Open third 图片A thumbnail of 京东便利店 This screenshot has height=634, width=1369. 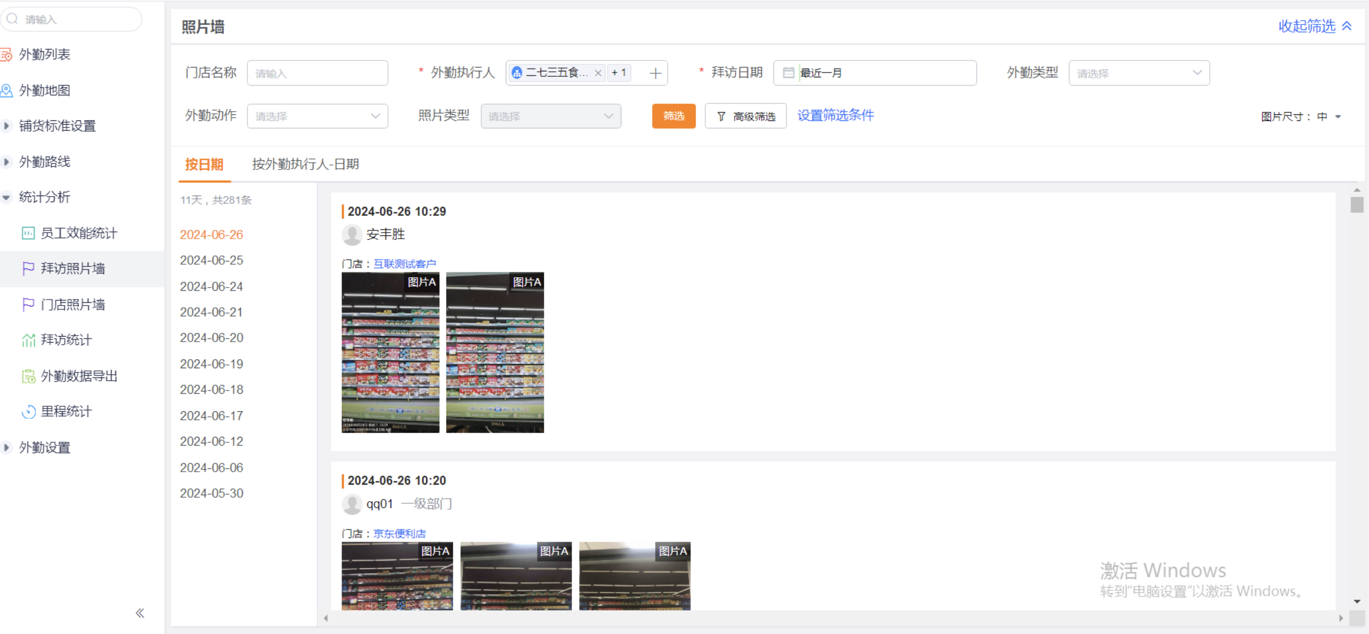635,576
